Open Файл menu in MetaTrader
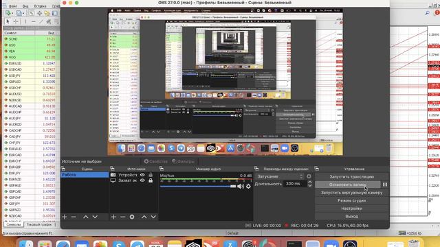Viewport: 440px width, 247px height. pos(13,6)
